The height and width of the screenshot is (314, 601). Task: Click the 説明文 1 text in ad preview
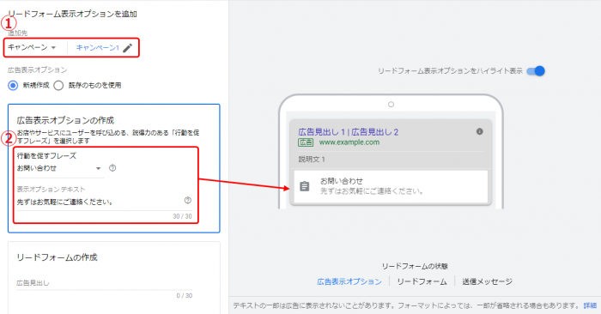click(x=312, y=160)
